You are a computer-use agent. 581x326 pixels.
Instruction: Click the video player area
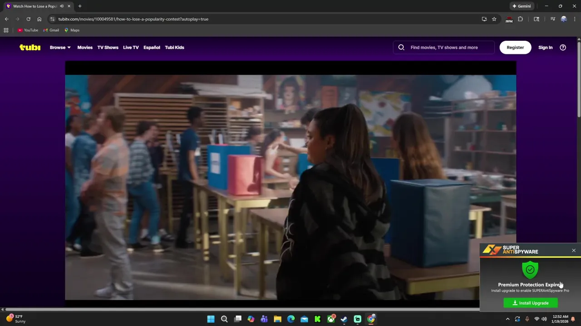coord(290,181)
